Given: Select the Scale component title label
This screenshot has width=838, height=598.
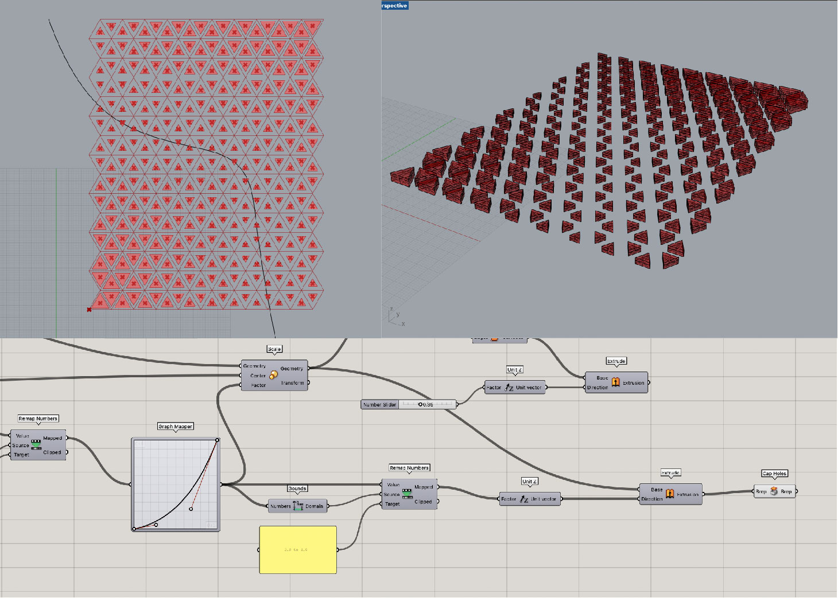Looking at the screenshot, I should (274, 349).
